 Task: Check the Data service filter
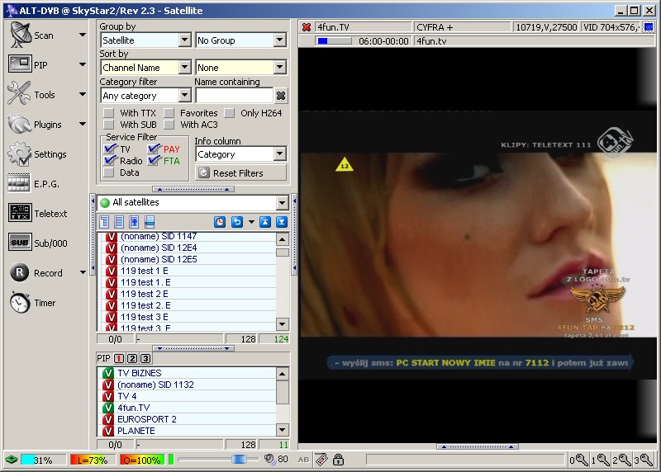(x=109, y=172)
